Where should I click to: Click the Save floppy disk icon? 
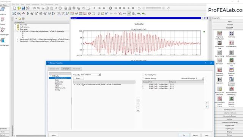click(23, 8)
